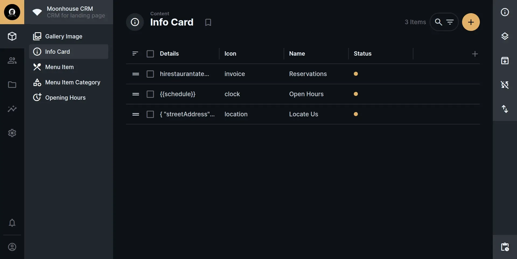The image size is (517, 259).
Task: Toggle the select-all checkbox in table header
Action: pos(150,54)
